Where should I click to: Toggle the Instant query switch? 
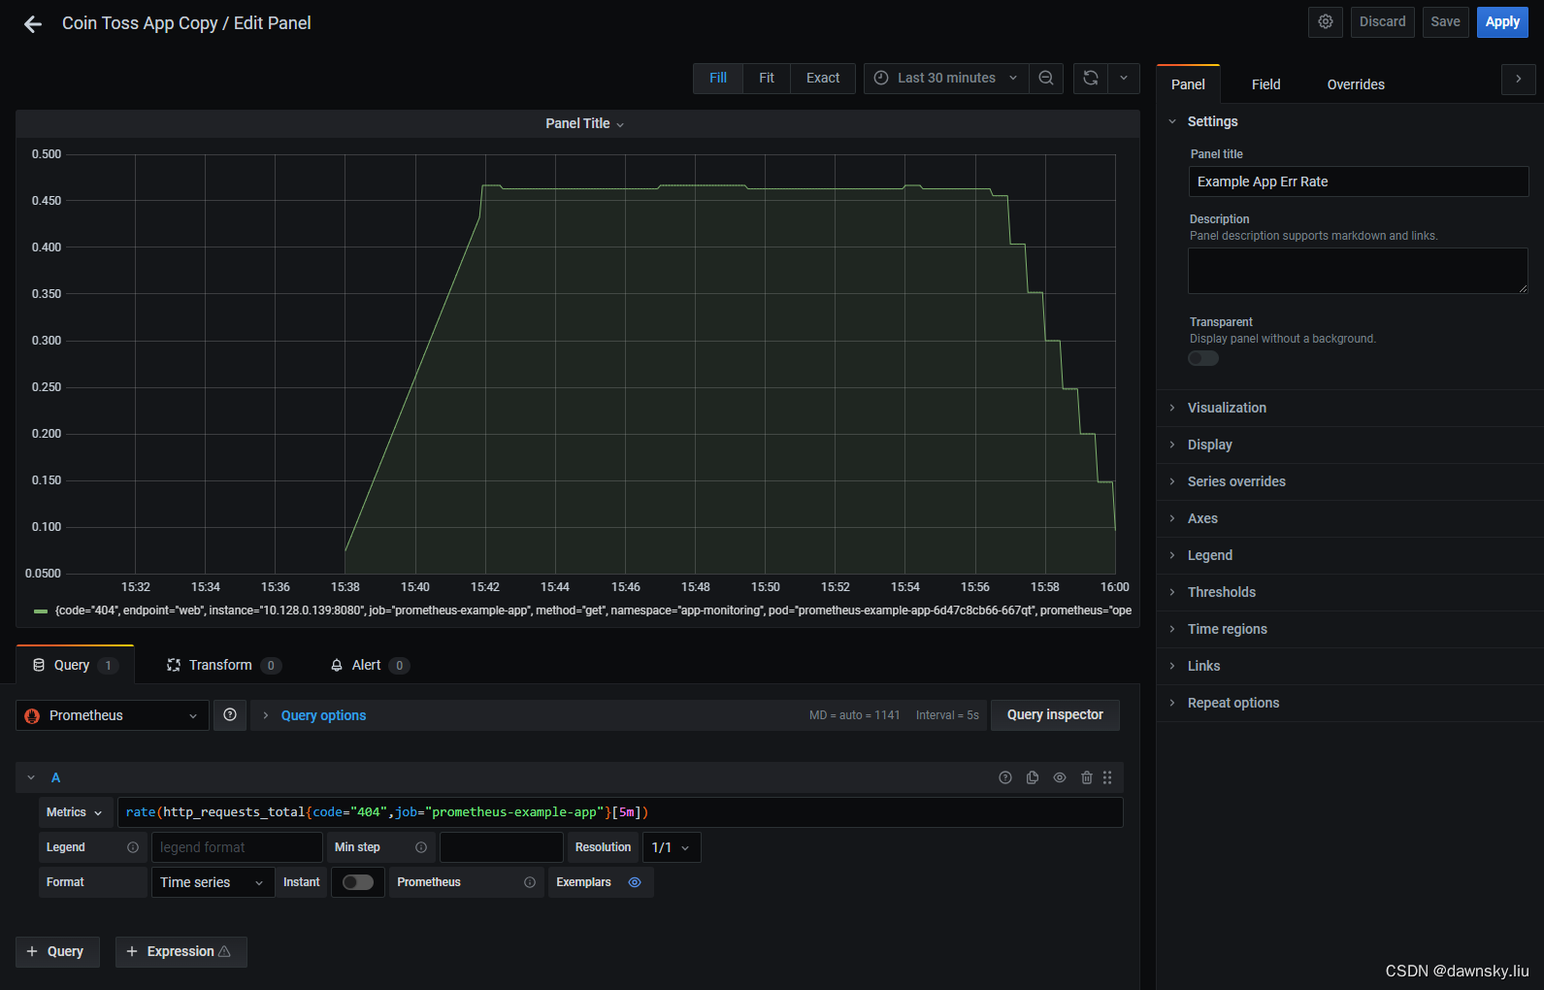(358, 882)
